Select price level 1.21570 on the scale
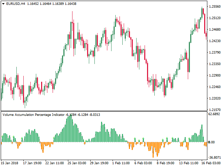This screenshot has height=167, width=223. tap(215, 110)
